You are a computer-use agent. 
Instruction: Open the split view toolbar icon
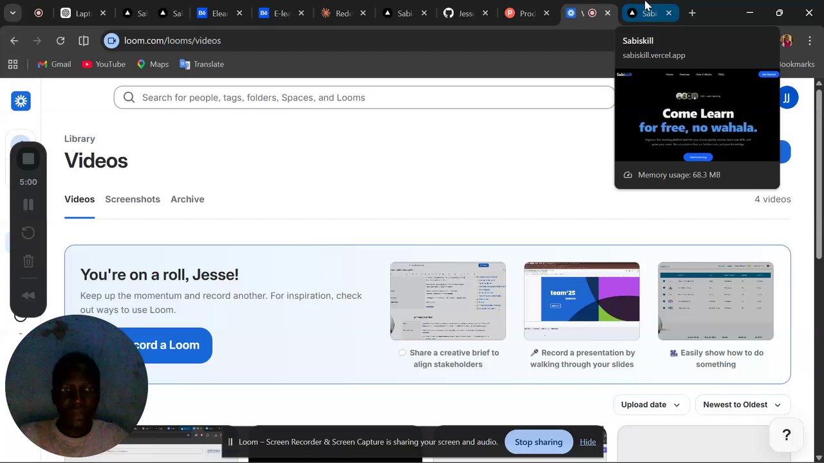[84, 41]
